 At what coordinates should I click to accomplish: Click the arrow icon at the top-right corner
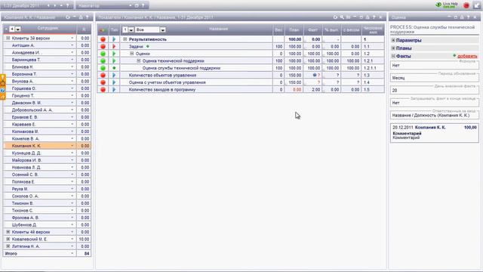click(x=476, y=5)
